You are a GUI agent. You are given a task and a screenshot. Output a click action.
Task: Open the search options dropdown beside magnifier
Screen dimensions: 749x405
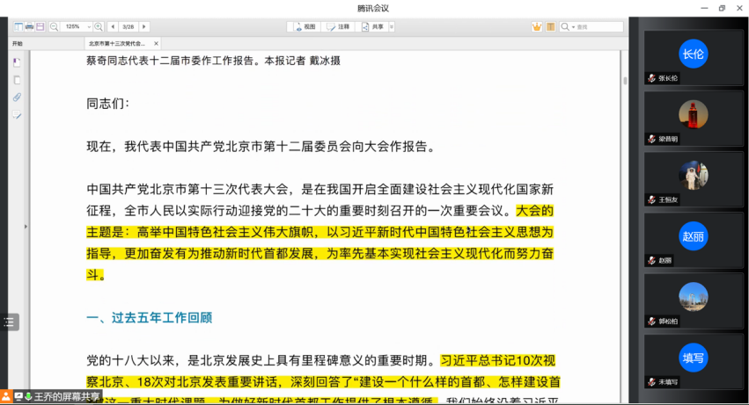(x=568, y=27)
